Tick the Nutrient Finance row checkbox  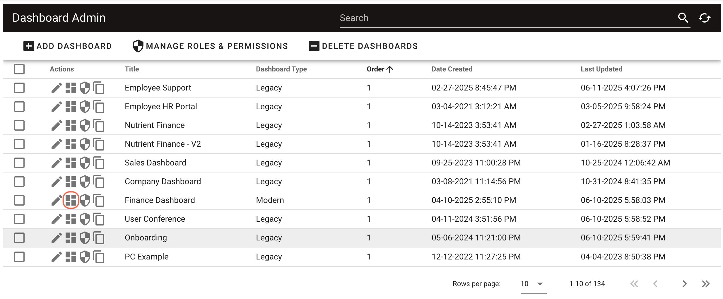pos(19,125)
